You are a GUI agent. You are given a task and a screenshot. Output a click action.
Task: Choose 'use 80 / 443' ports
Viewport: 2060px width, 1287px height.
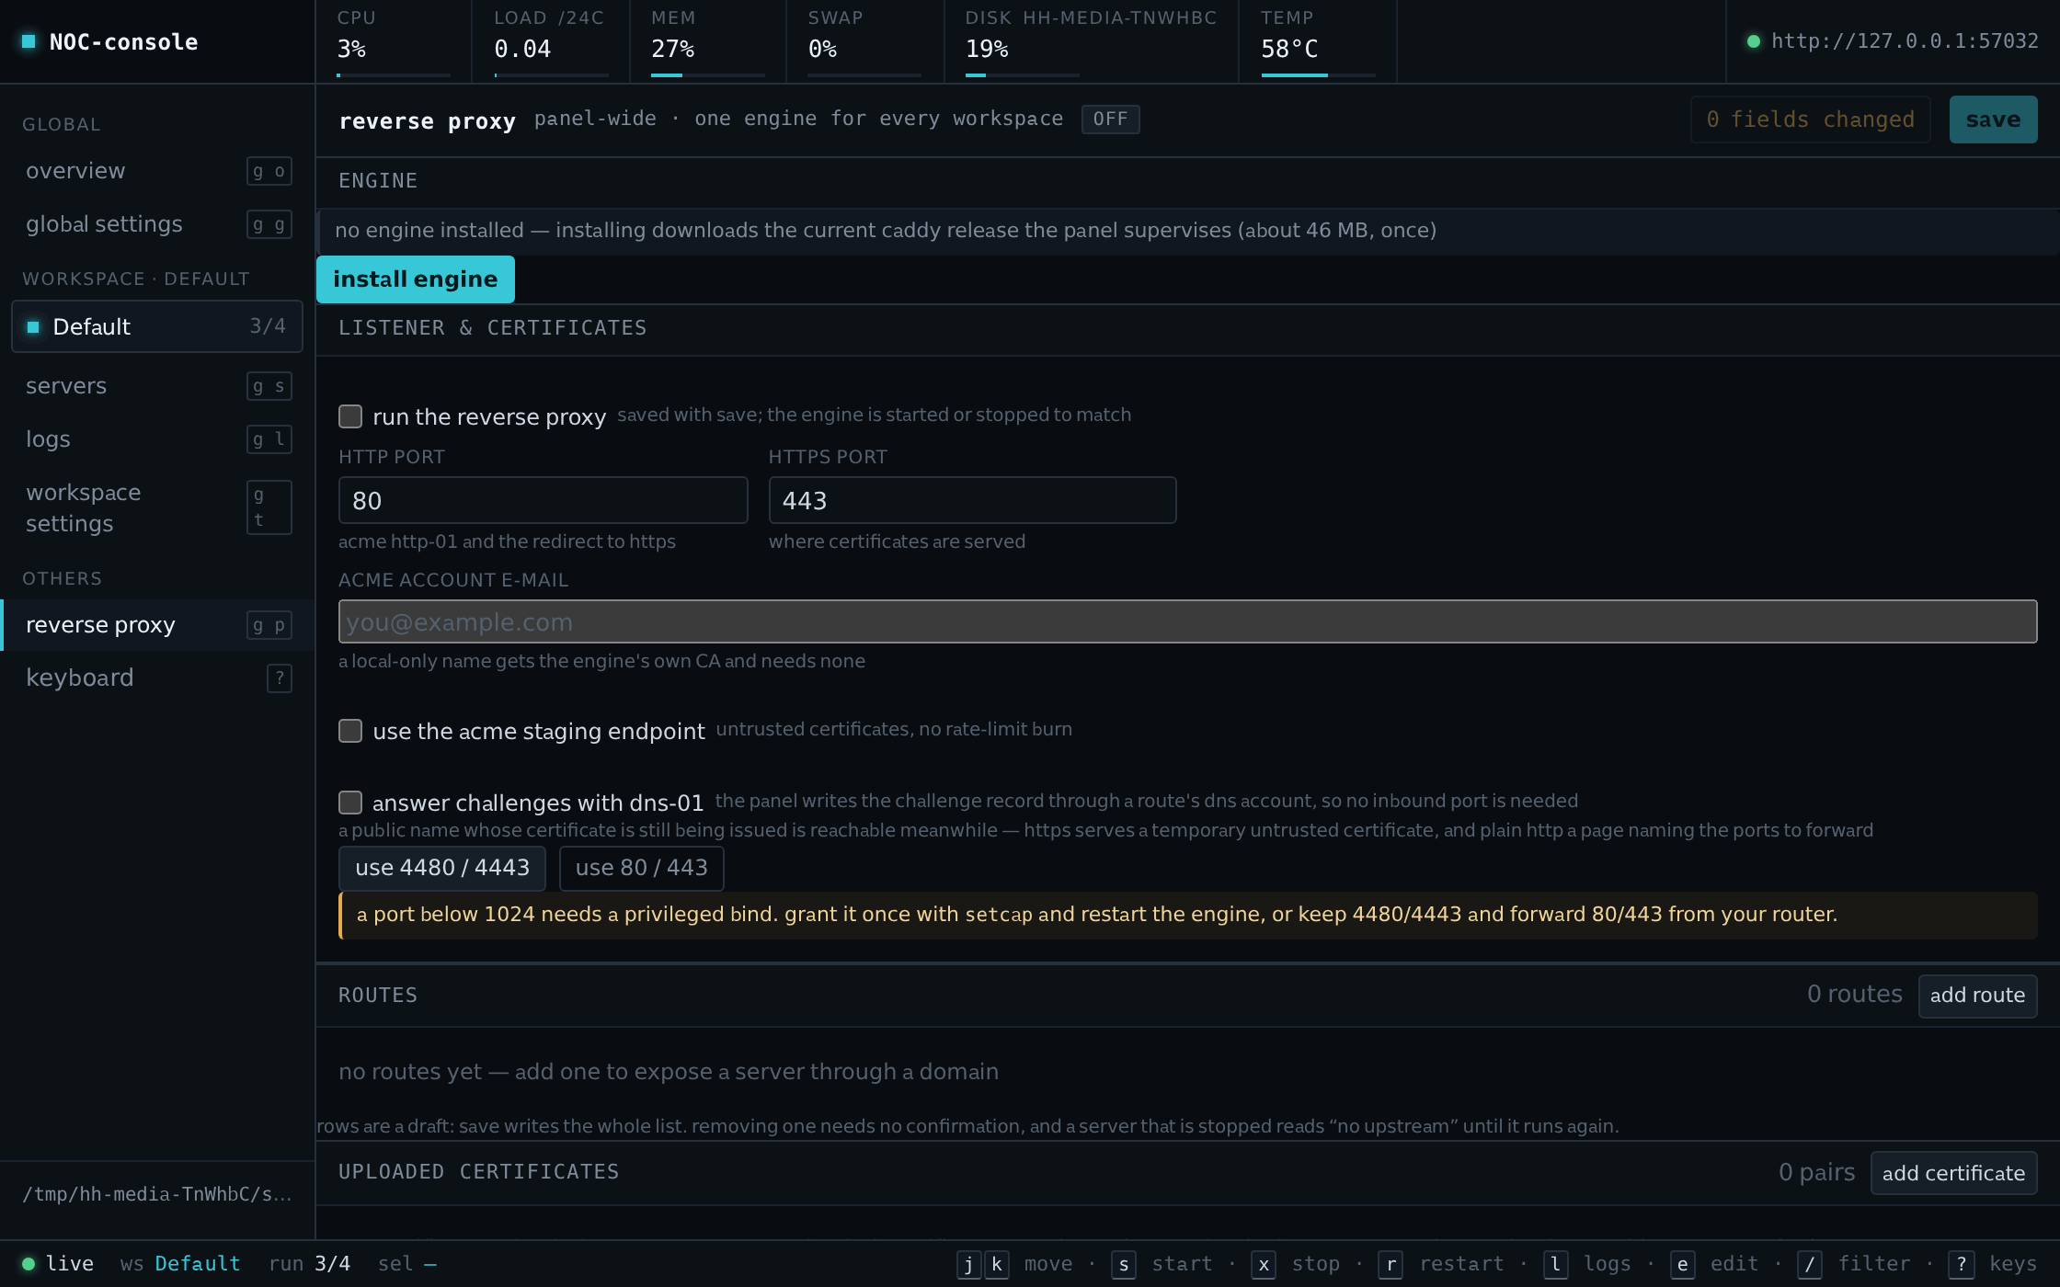point(642,869)
